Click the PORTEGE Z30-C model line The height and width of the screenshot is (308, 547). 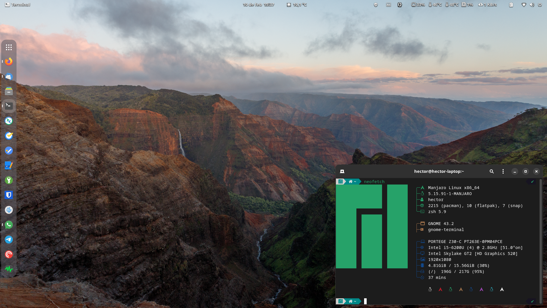click(465, 242)
